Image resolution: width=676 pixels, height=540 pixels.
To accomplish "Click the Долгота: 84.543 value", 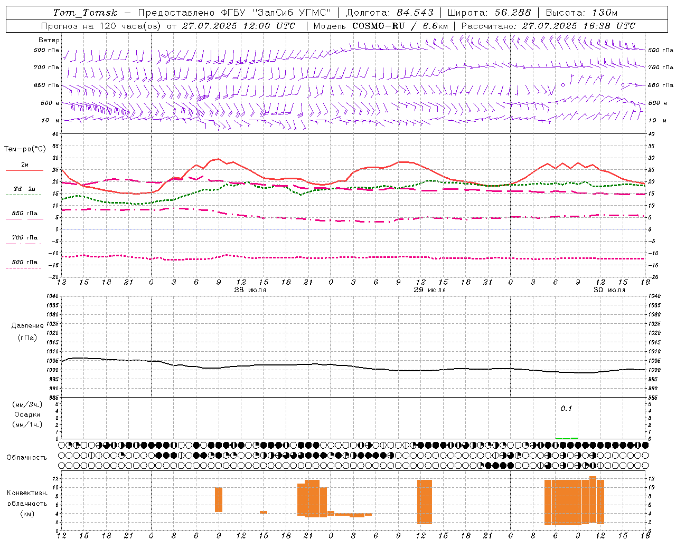I will point(390,13).
